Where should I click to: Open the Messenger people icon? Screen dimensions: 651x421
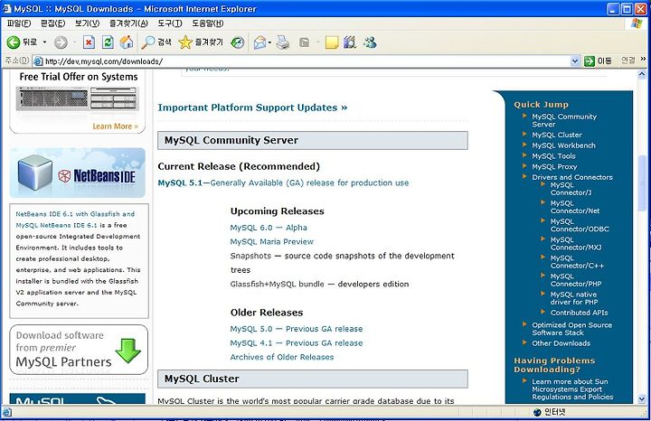tap(370, 42)
